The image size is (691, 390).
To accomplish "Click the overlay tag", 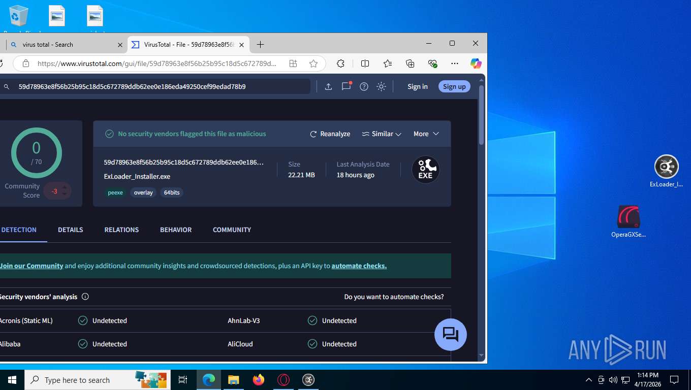I will point(143,192).
